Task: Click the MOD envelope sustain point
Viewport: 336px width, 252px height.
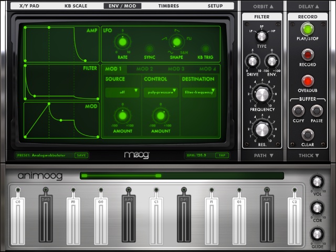Action: 61,120
